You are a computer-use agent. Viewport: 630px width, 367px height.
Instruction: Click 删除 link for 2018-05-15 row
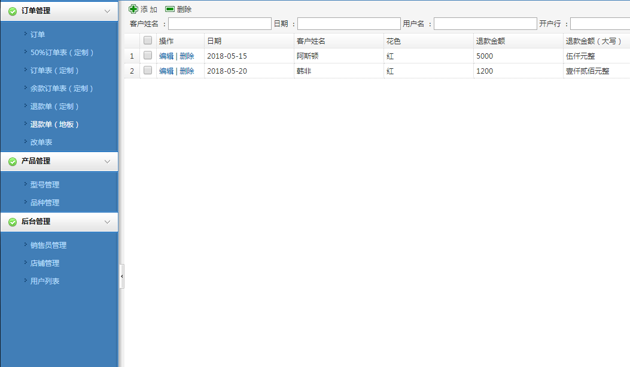[187, 56]
